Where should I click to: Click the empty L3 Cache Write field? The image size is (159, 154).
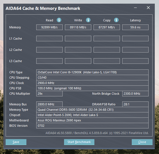(78, 61)
